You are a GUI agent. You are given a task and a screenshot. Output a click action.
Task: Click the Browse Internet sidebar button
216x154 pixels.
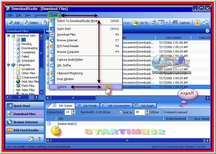tap(25, 122)
